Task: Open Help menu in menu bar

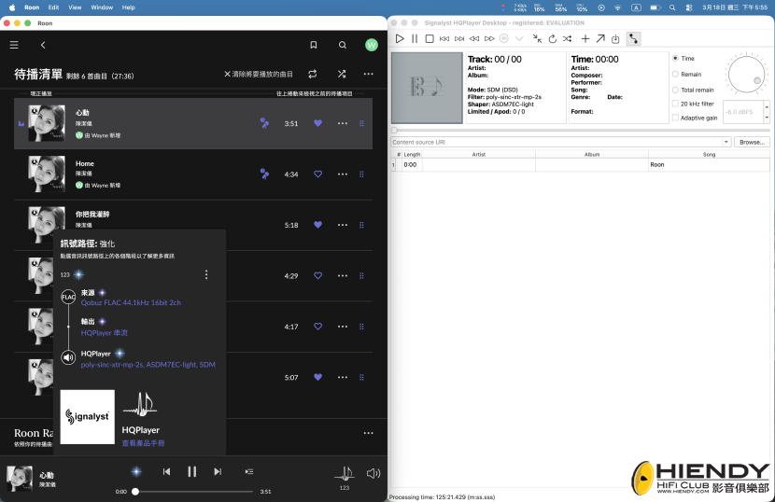Action: tap(129, 7)
